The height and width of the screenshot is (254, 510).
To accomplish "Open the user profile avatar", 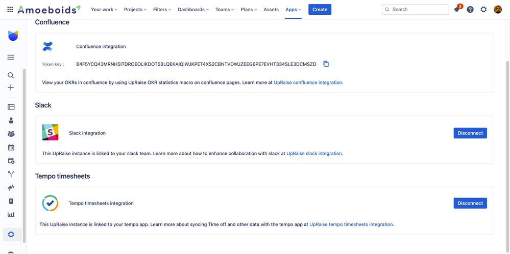I will [x=498, y=9].
